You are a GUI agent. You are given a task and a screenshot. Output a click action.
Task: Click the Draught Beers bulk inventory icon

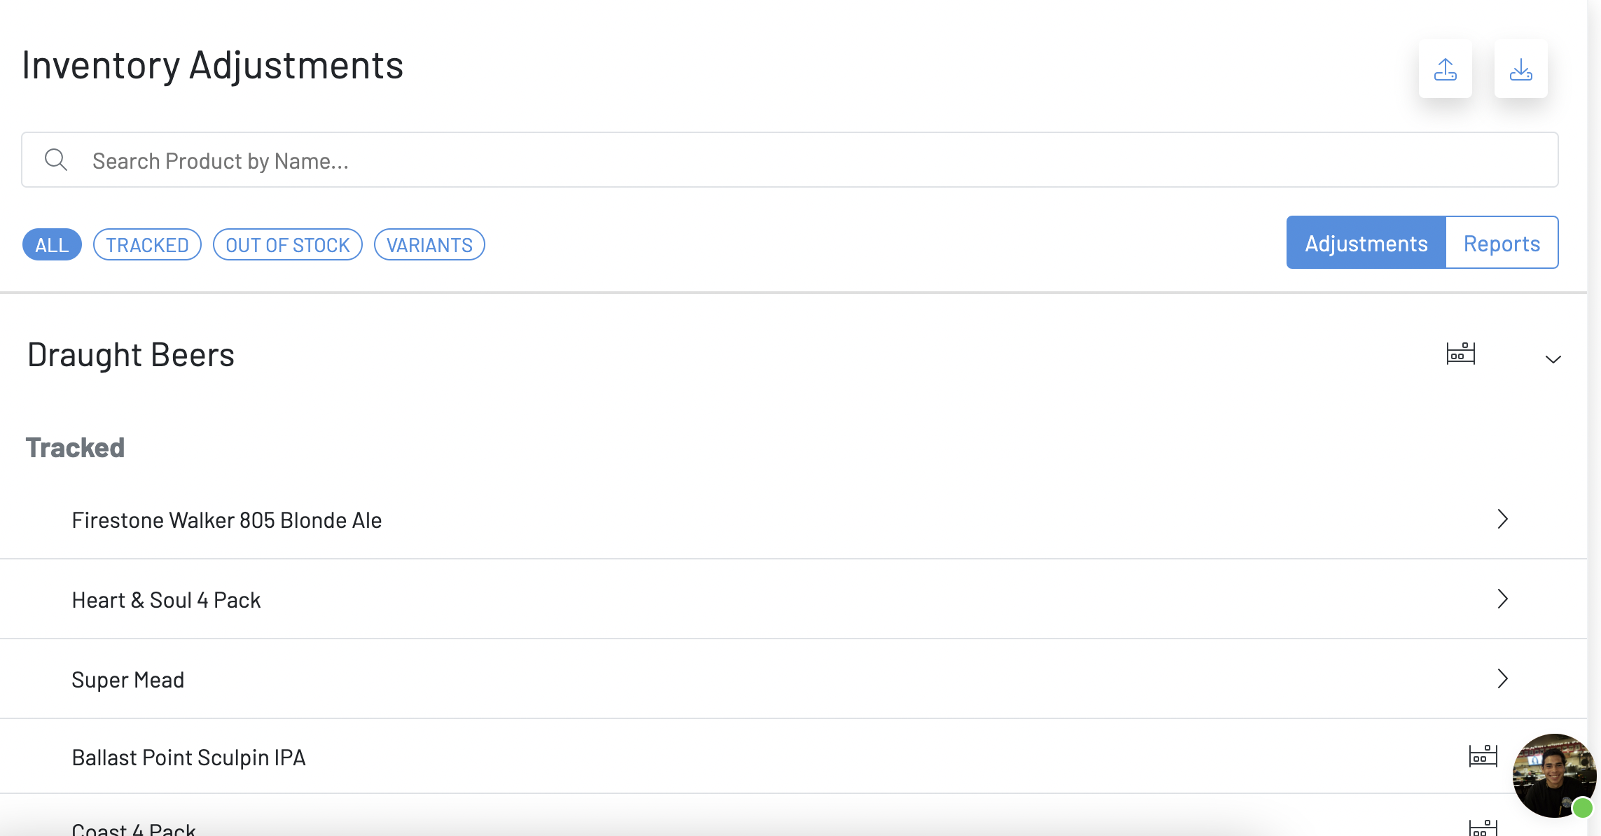click(1460, 354)
